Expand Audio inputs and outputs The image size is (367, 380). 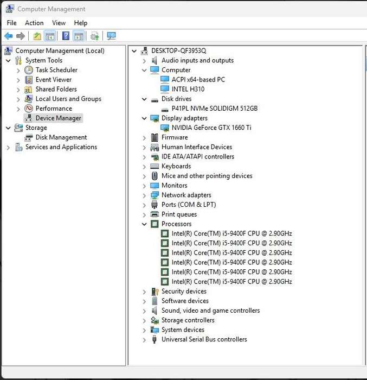pyautogui.click(x=144, y=61)
